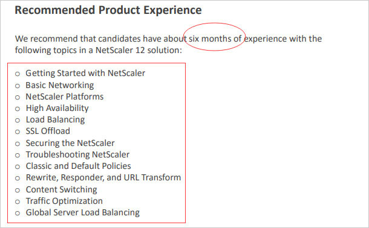Select High Availability in the list
This screenshot has height=228, width=369.
point(57,108)
